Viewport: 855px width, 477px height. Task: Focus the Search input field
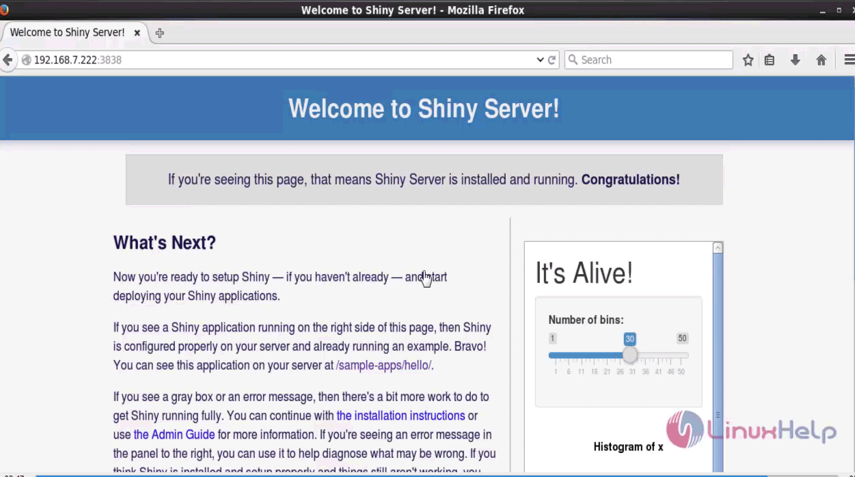tap(649, 60)
